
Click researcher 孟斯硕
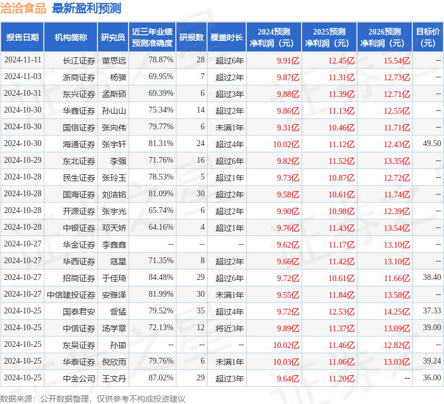coord(114,94)
